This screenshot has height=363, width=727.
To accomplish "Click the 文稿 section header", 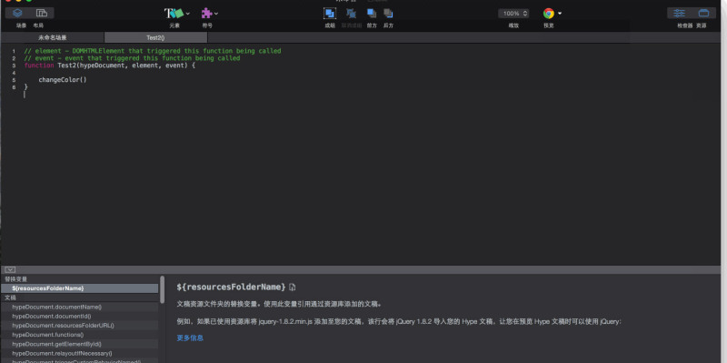I will tap(11, 297).
